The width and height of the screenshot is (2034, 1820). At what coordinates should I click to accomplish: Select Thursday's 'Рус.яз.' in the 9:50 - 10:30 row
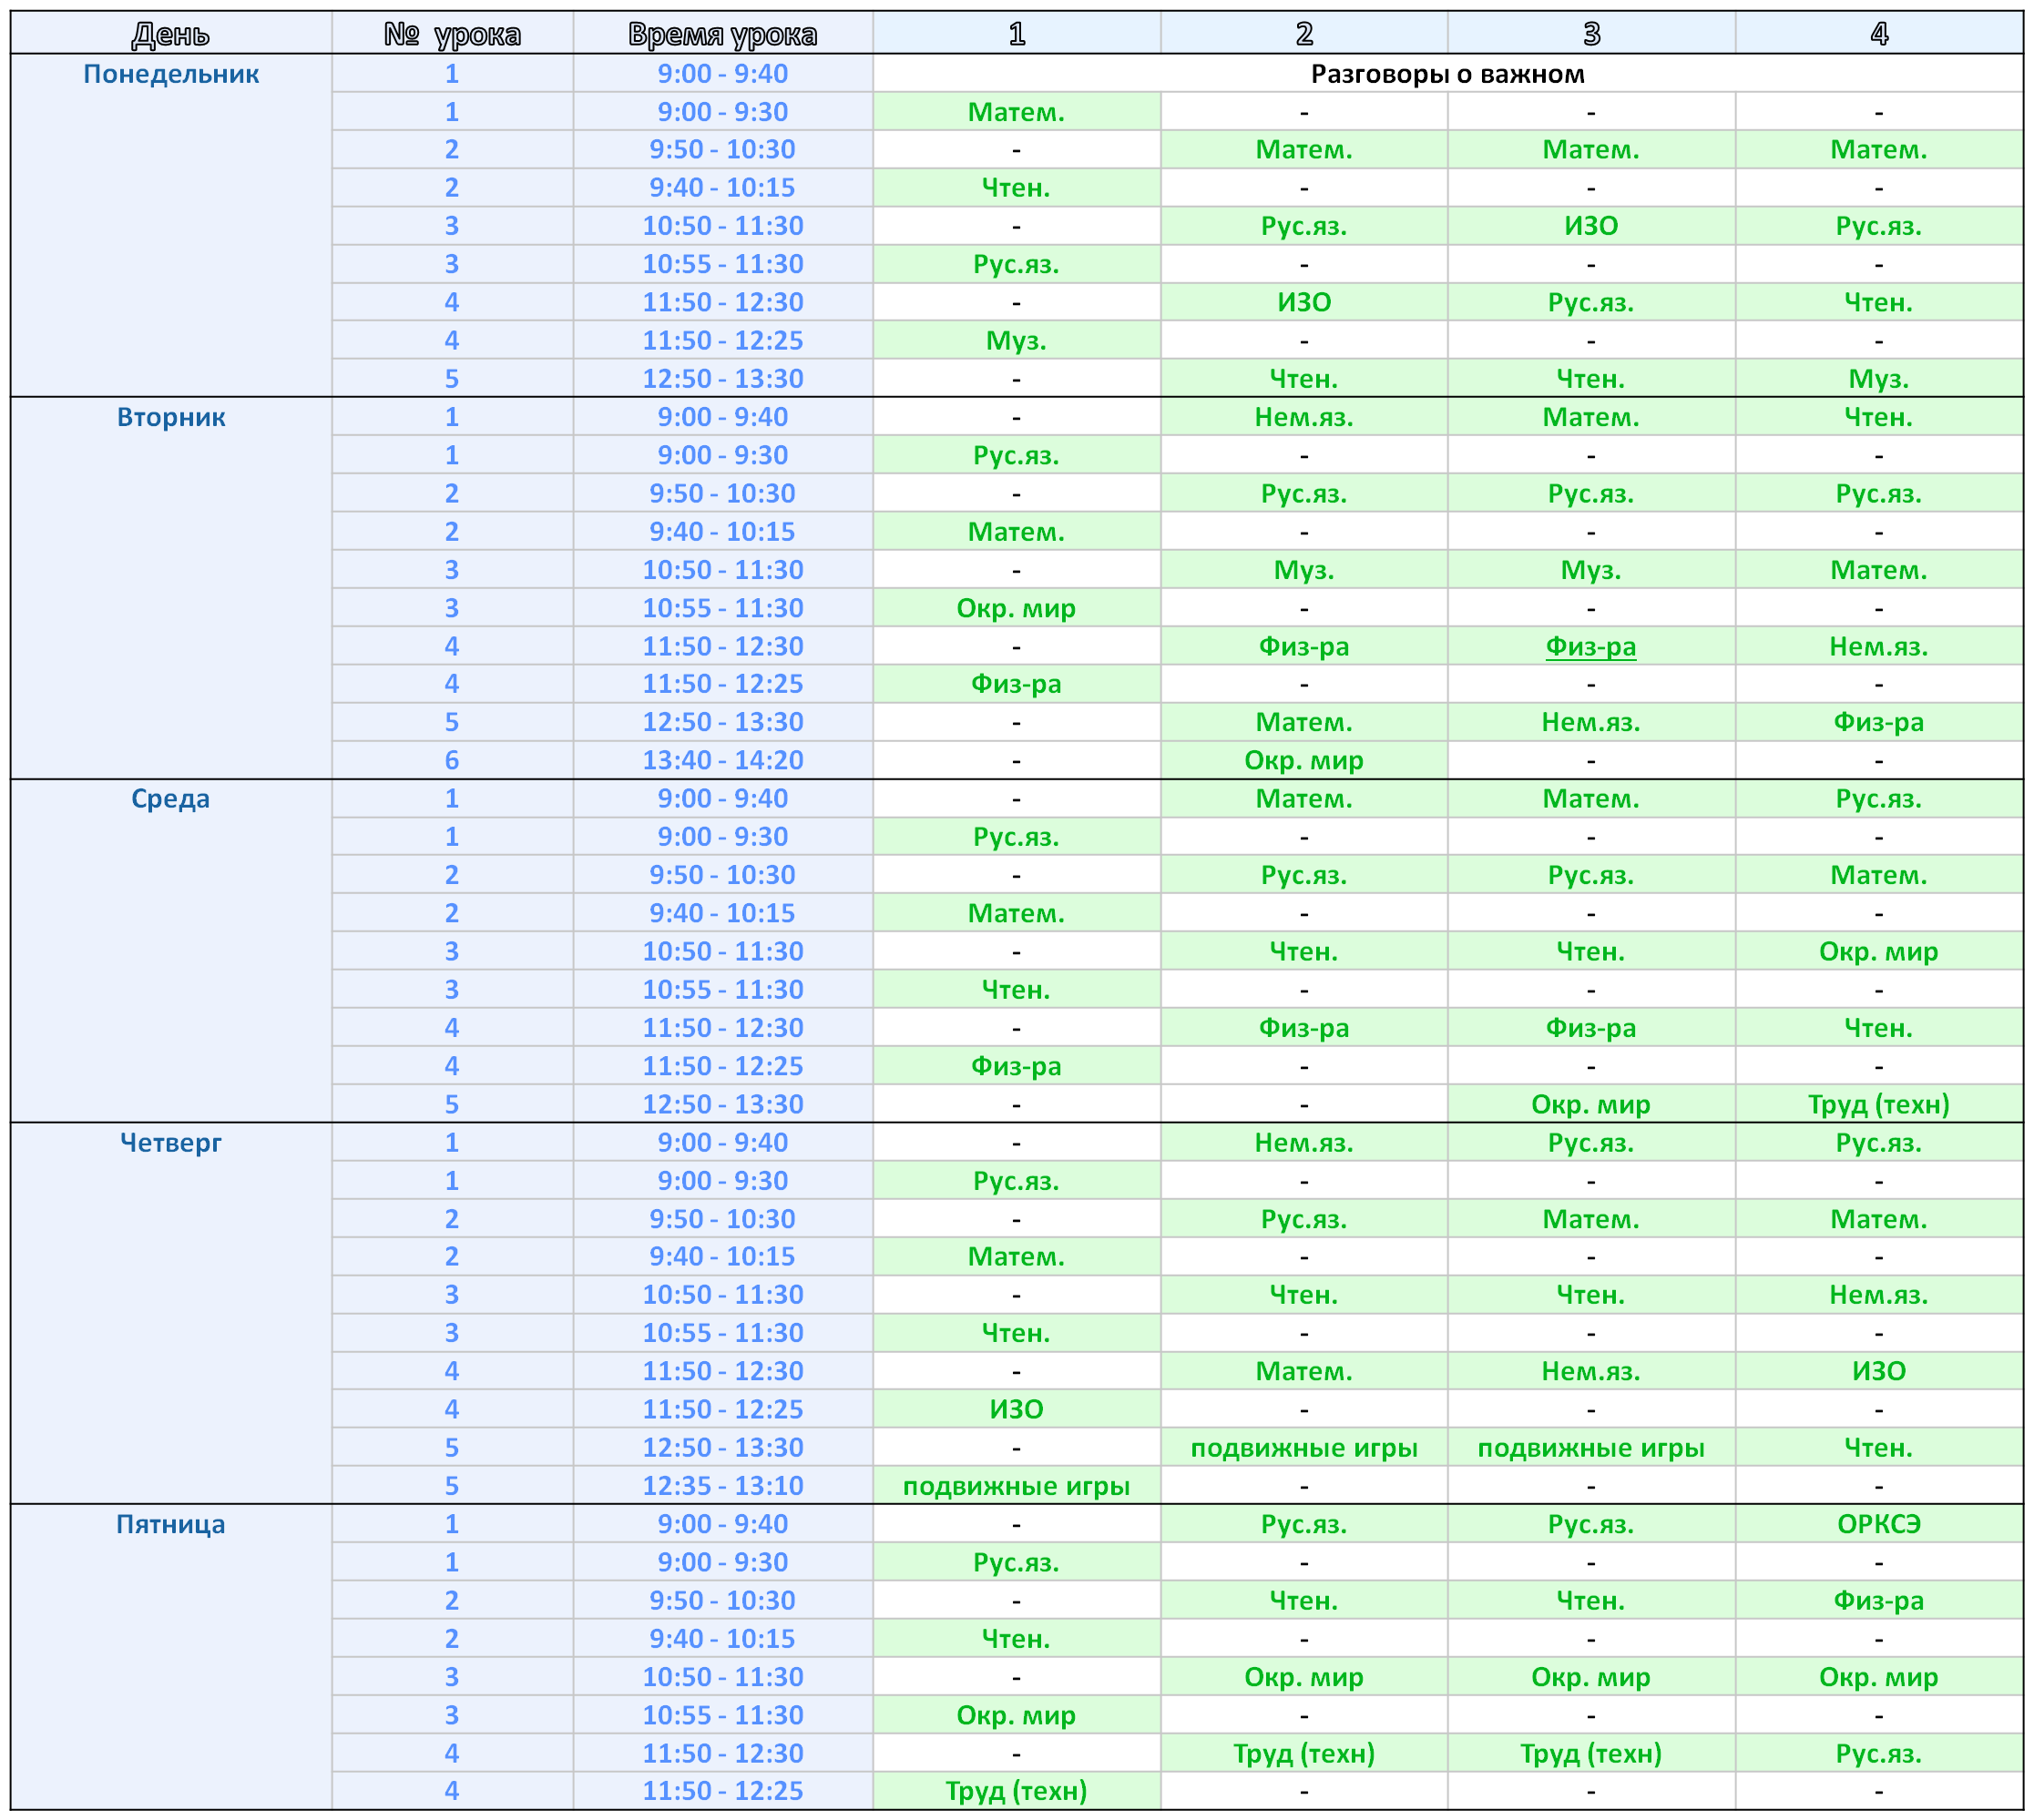1303,1219
